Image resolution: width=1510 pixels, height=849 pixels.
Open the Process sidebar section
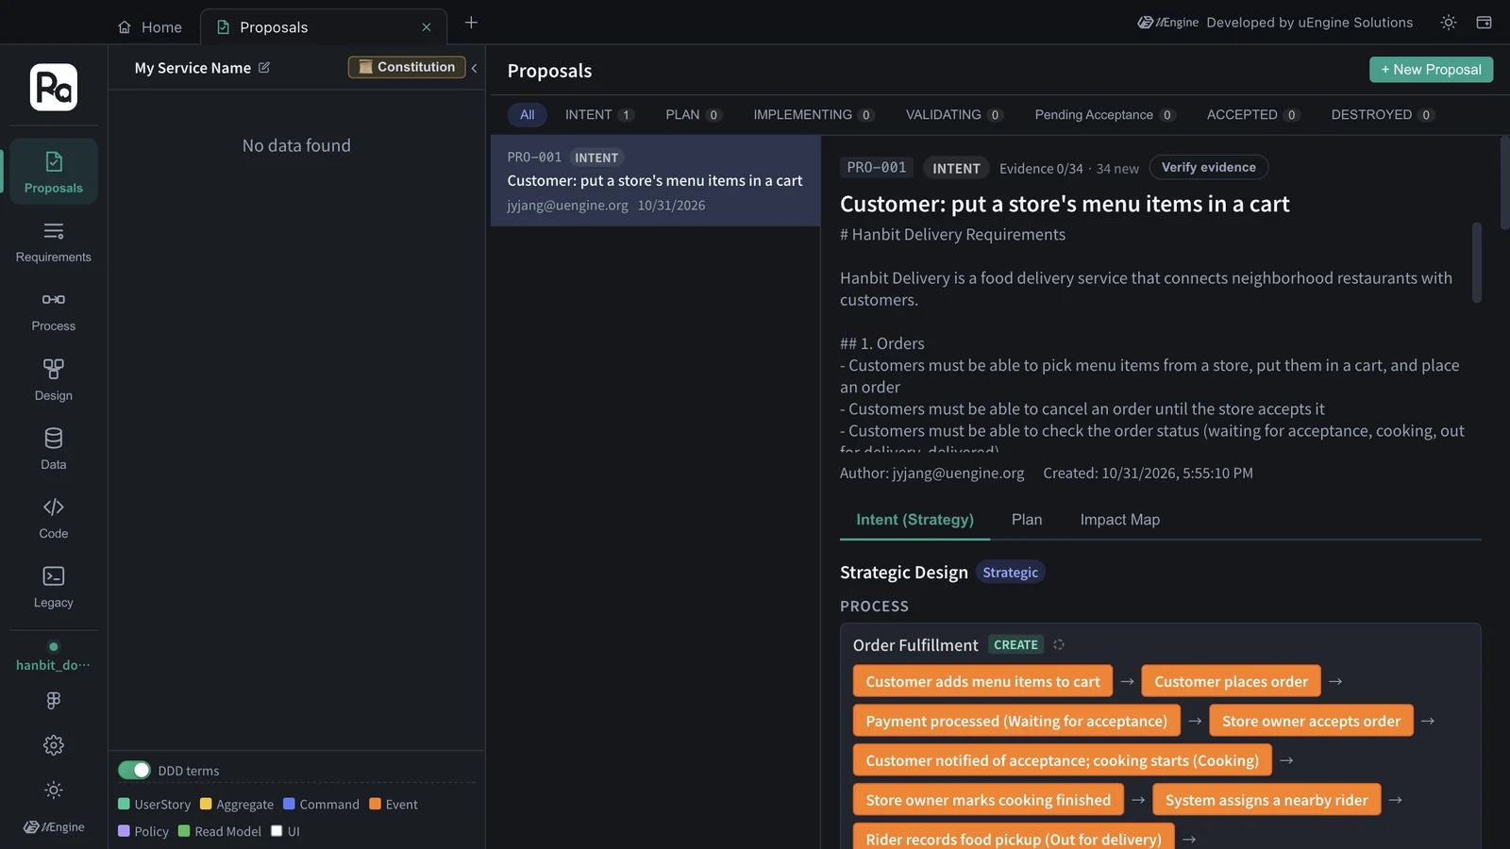(x=54, y=310)
